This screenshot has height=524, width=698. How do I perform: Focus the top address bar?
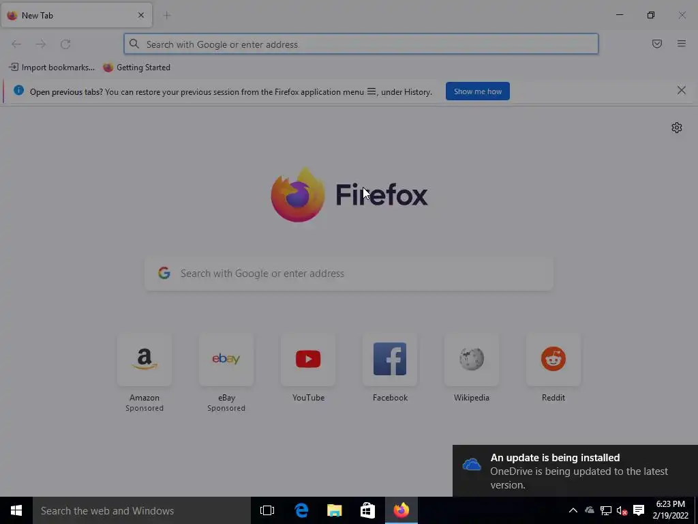click(361, 44)
